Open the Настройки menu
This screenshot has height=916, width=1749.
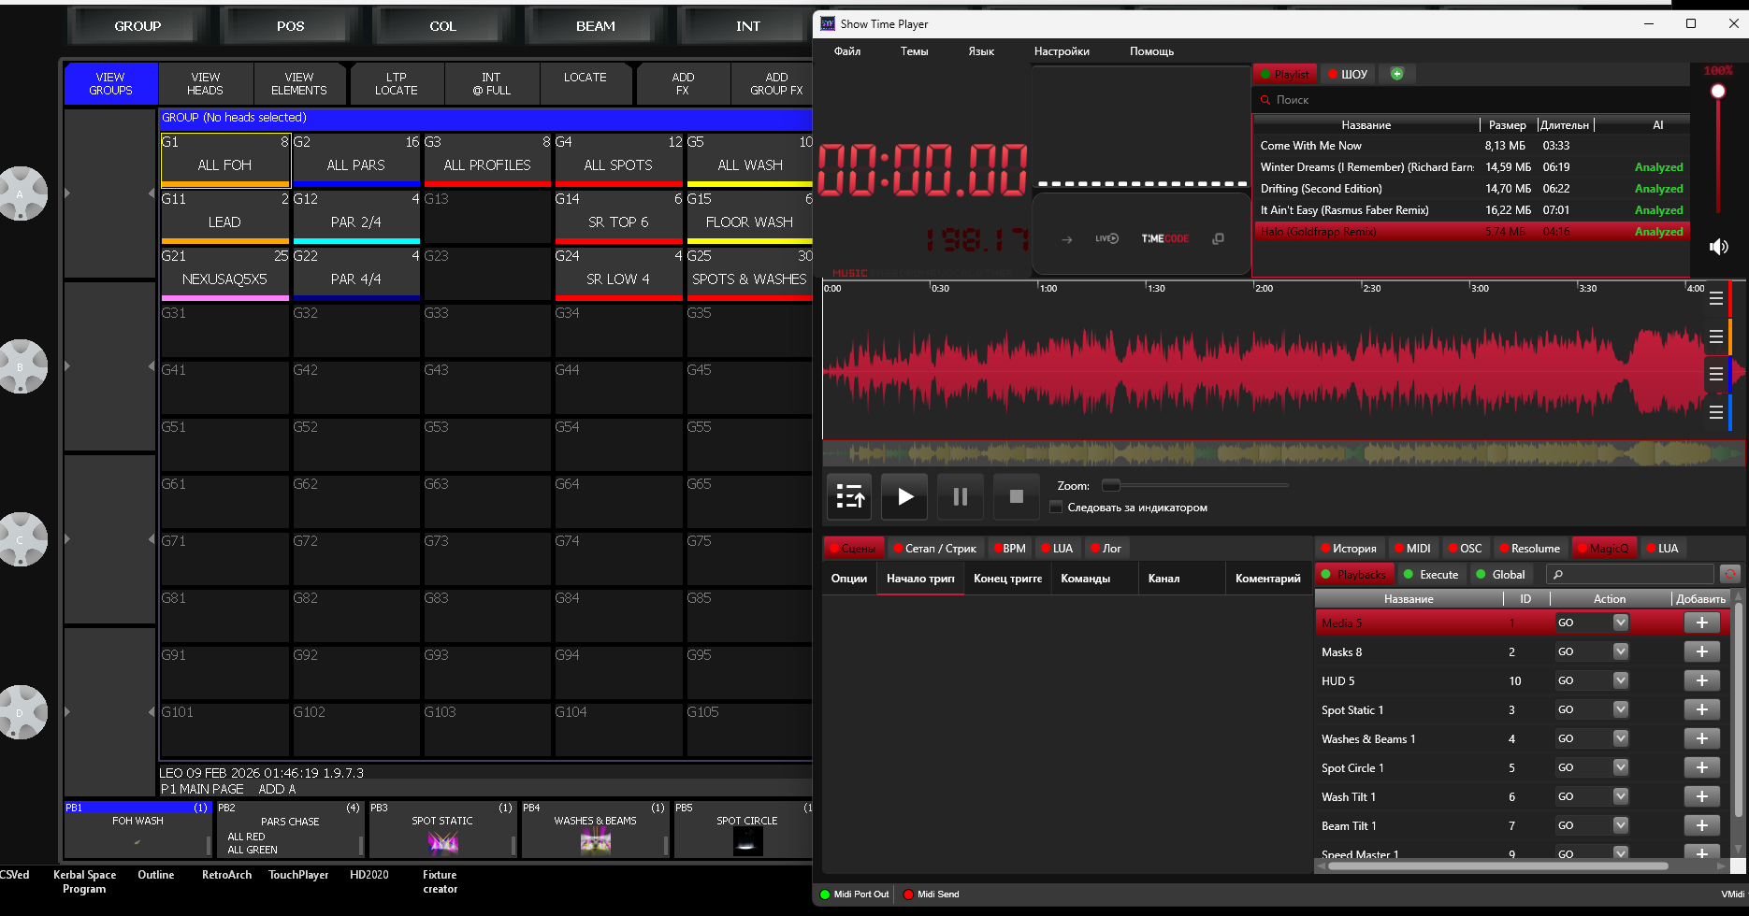(1062, 51)
